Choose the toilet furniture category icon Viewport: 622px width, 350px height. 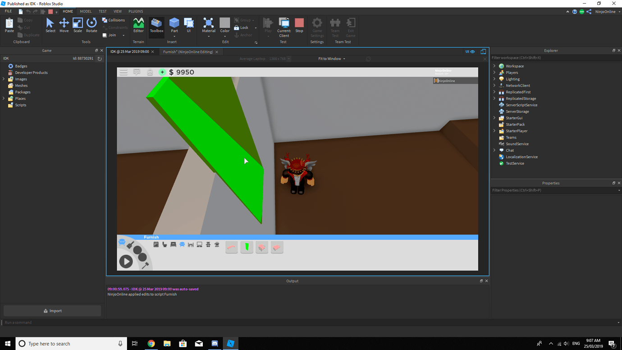point(165,244)
